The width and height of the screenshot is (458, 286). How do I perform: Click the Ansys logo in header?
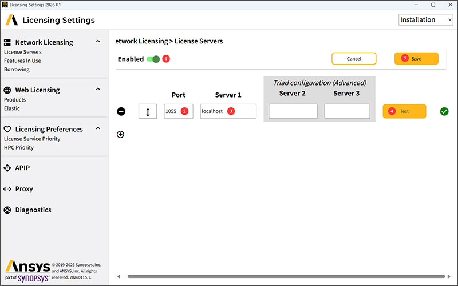[11, 20]
